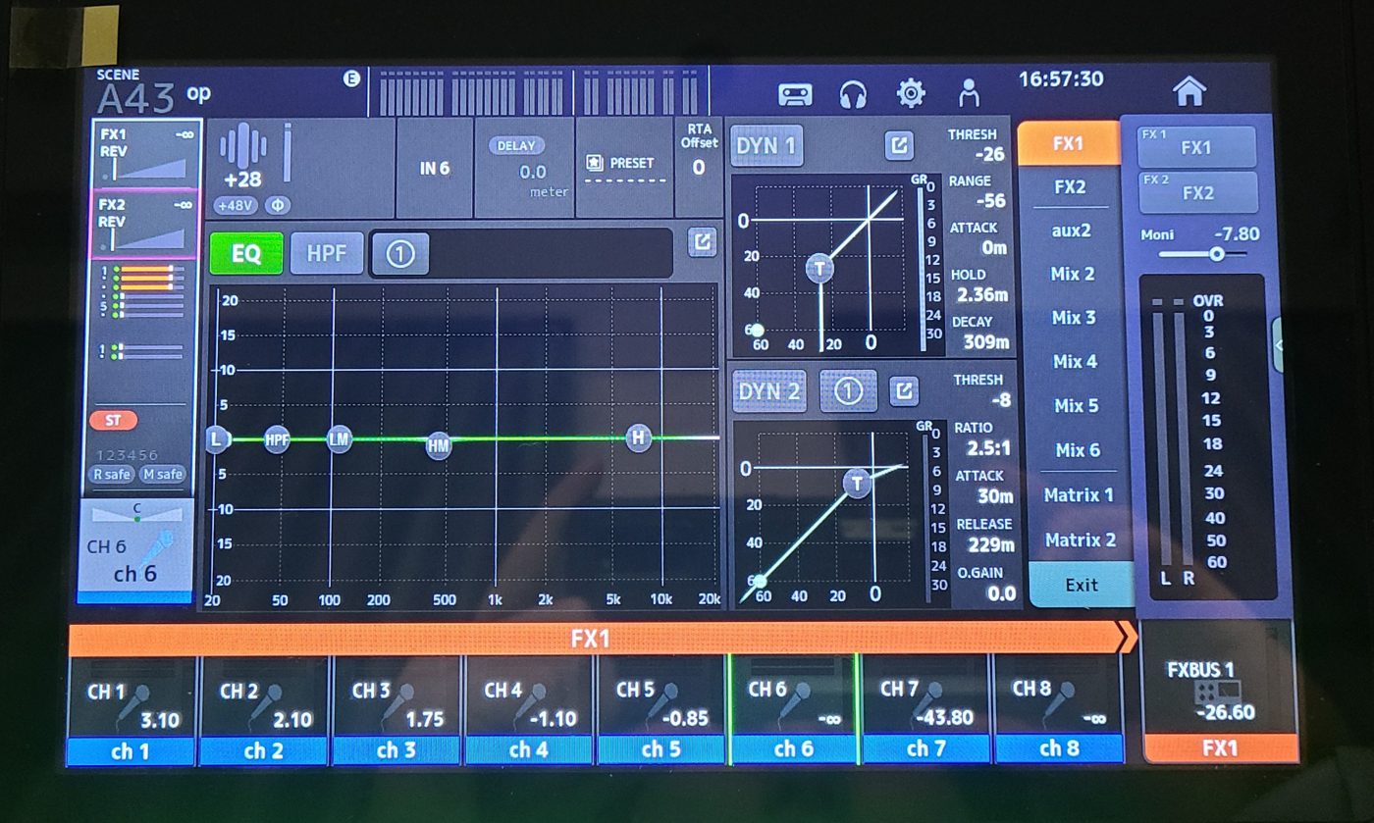Toggle the M safe button
The height and width of the screenshot is (823, 1374).
(162, 475)
